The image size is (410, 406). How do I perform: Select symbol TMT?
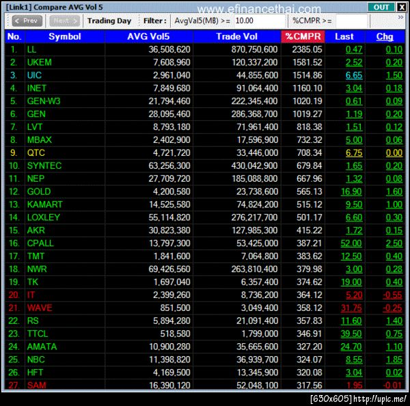point(36,256)
